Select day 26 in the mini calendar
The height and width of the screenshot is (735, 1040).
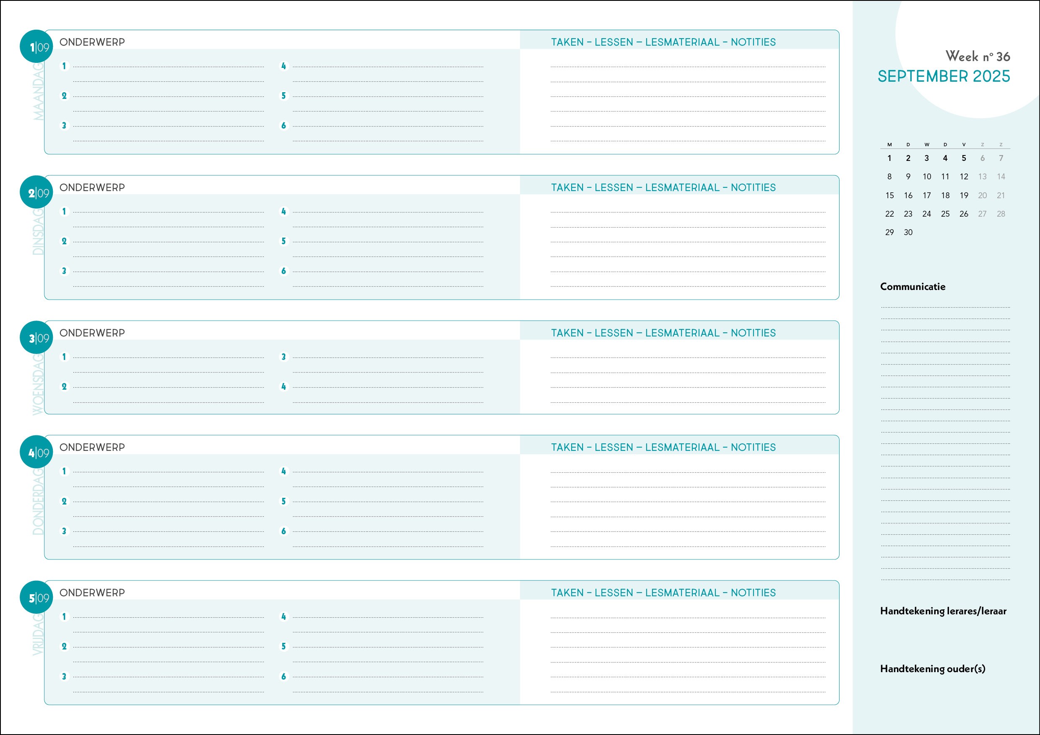(x=963, y=214)
